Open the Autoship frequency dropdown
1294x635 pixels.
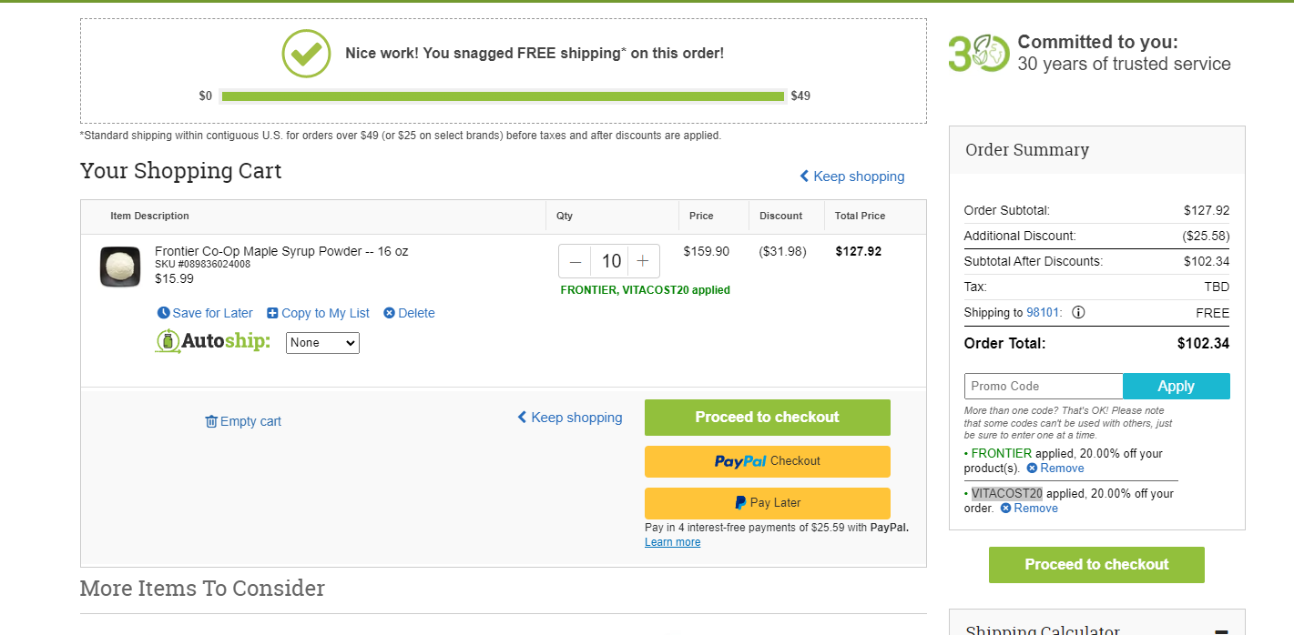click(x=322, y=343)
